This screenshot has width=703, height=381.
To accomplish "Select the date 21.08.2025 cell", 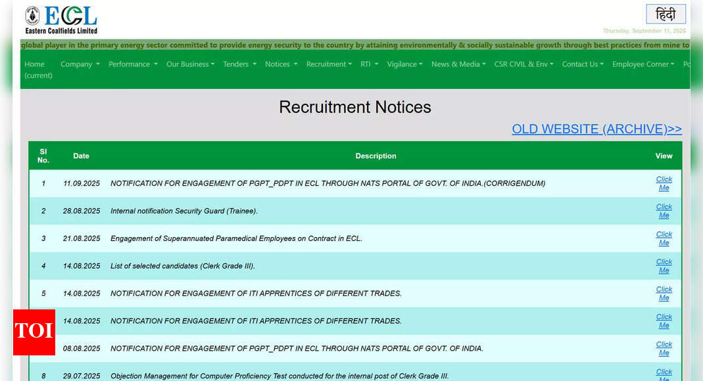I will (81, 238).
